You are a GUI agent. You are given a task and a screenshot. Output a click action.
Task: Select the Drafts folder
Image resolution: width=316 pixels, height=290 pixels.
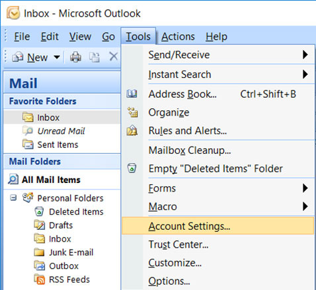point(61,225)
